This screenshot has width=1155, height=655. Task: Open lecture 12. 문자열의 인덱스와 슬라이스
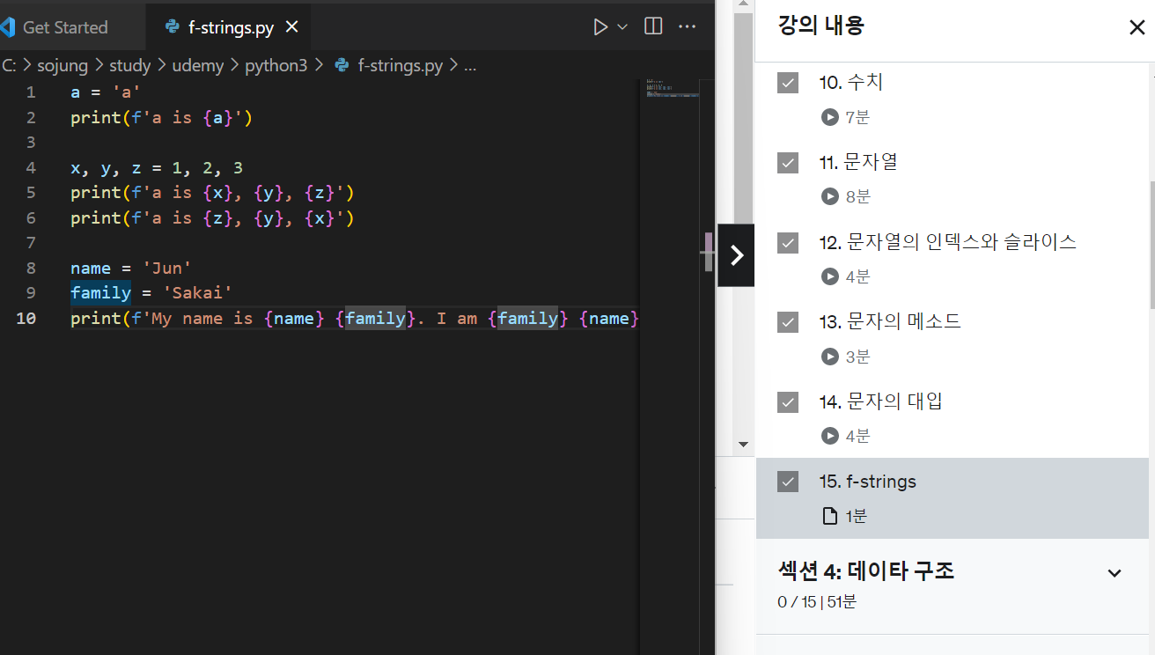pos(947,242)
